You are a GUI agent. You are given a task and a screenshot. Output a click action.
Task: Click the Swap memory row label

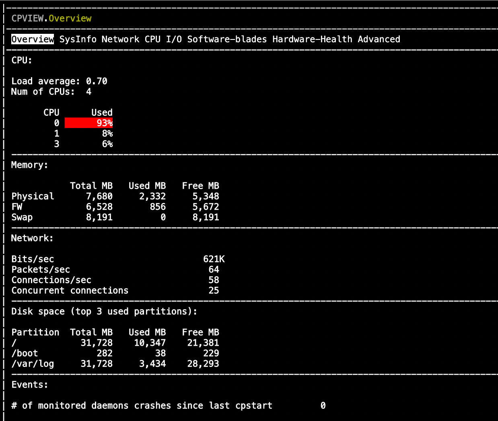pos(22,217)
